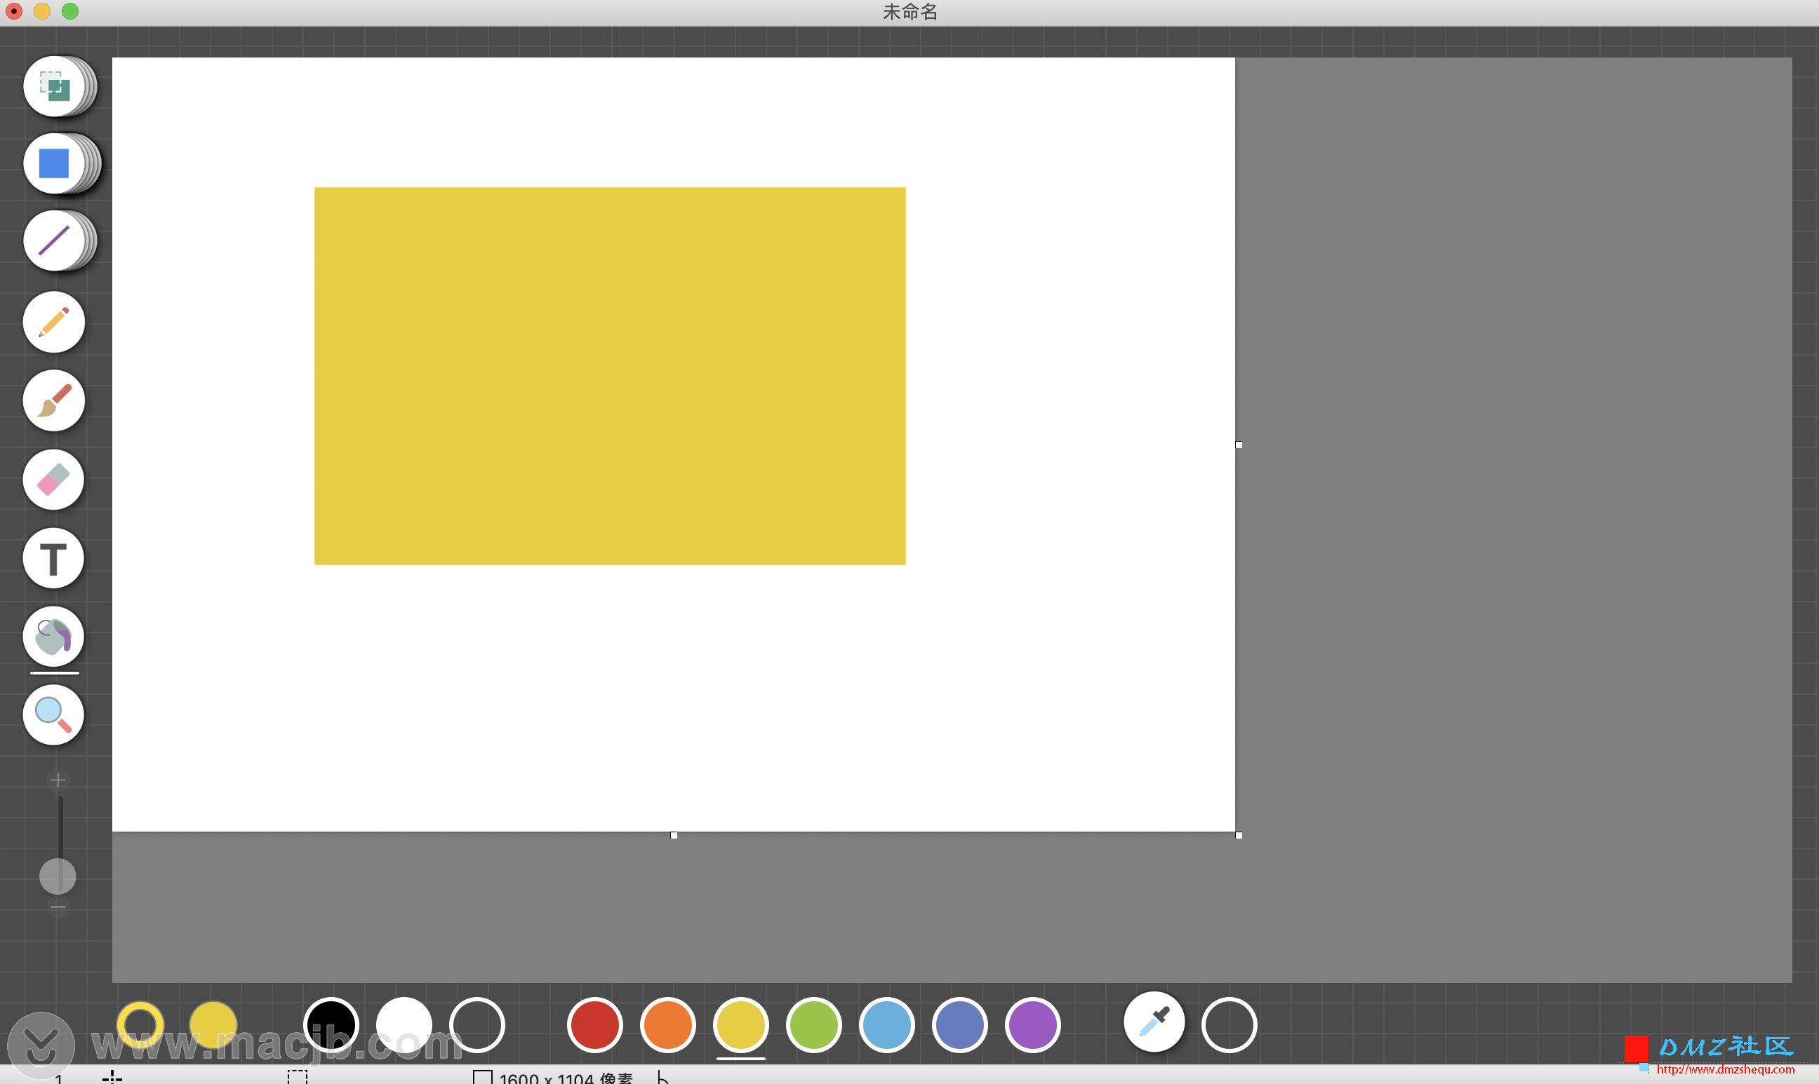Select the Paint Bucket fill tool
This screenshot has width=1819, height=1084.
54,637
